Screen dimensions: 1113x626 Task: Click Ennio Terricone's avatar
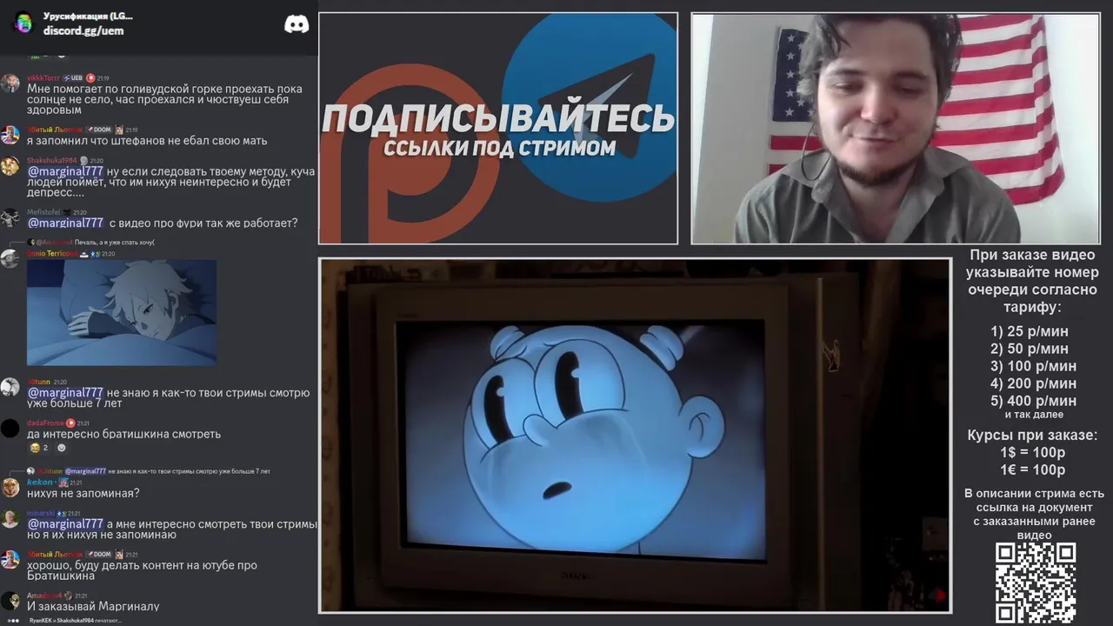(x=10, y=258)
